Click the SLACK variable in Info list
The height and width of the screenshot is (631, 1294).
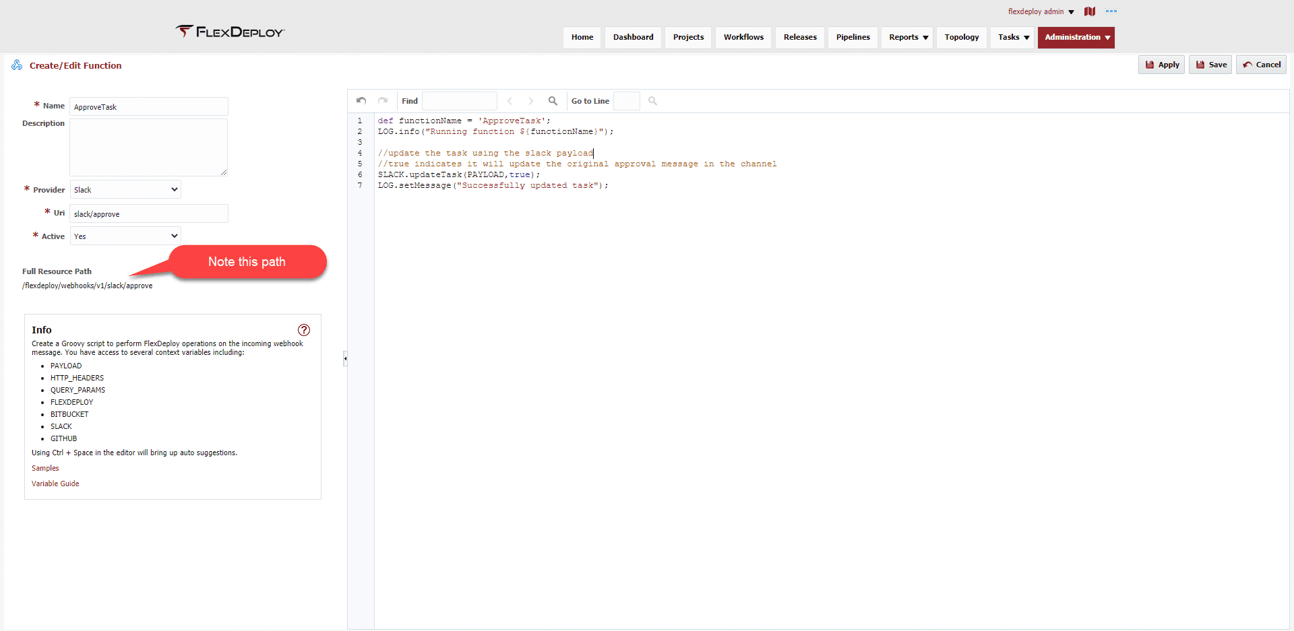coord(61,426)
